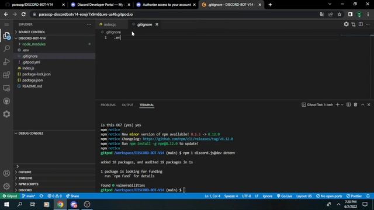Open Explorer more actions ellipsis

tap(89, 24)
